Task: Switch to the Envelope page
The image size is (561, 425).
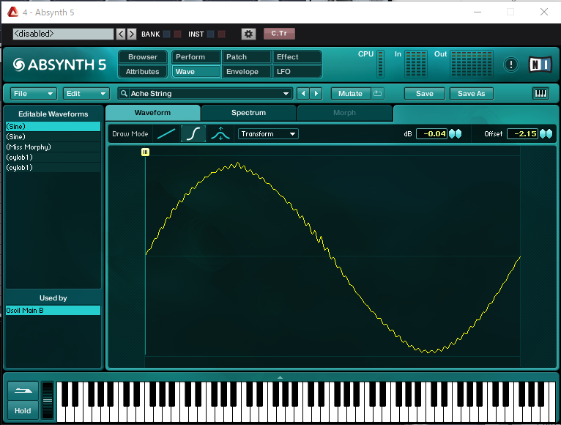Action: click(x=247, y=72)
